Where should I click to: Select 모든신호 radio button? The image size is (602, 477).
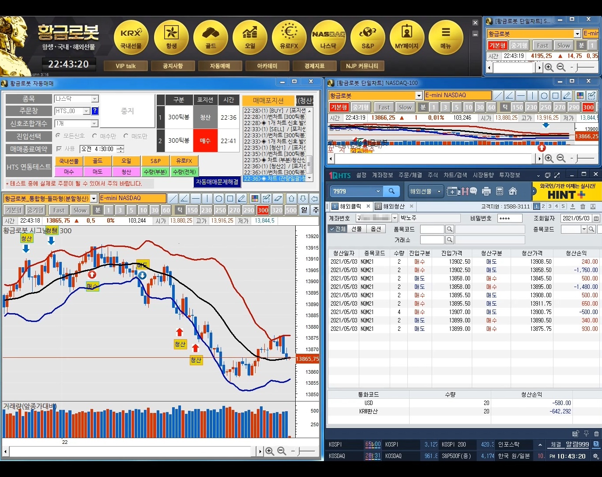pyautogui.click(x=58, y=136)
